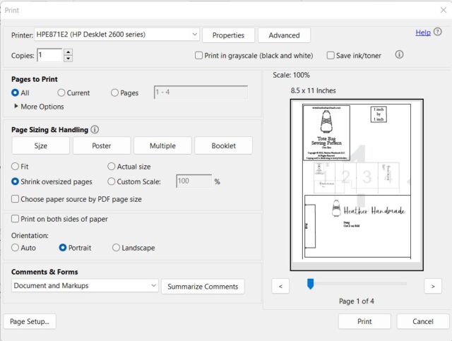Go to previous preview page
The height and width of the screenshot is (341, 452).
click(x=280, y=286)
